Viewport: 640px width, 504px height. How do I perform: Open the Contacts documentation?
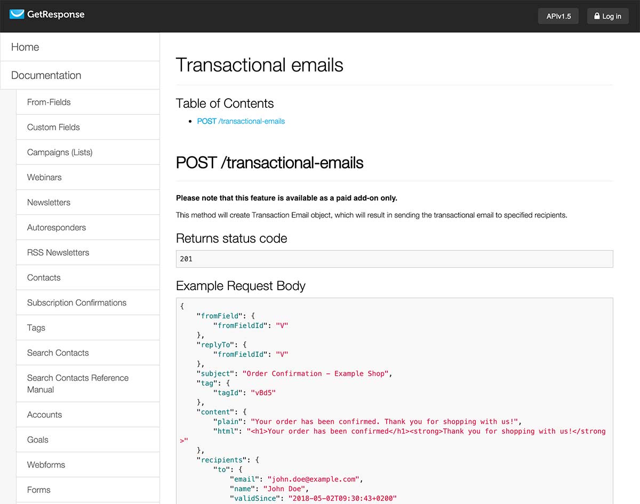click(88, 277)
